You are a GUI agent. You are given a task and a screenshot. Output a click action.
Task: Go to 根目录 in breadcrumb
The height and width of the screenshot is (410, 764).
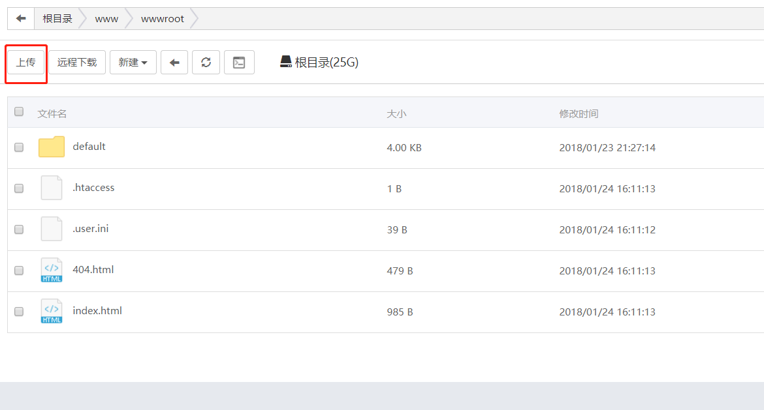click(x=57, y=19)
